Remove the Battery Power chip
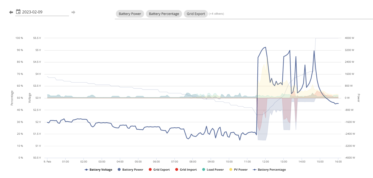The width and height of the screenshot is (373, 178). coord(130,14)
